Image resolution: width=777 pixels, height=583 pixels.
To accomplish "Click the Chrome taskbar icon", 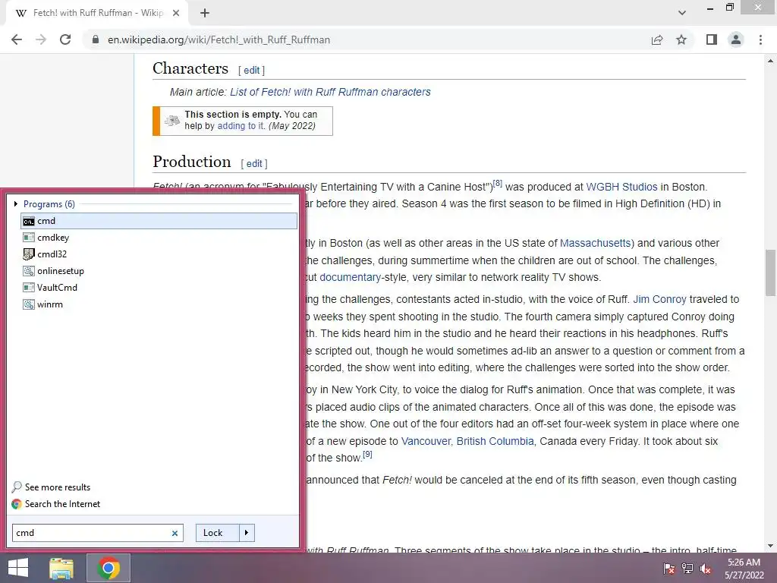I will click(109, 568).
